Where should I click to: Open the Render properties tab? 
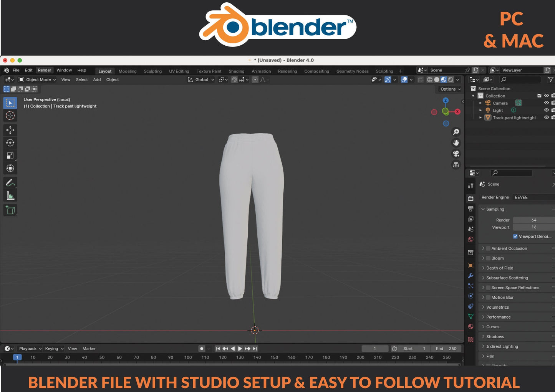(471, 198)
